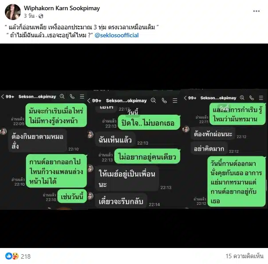Click the back chevron in right chat header
This screenshot has height=264, width=268.
point(185,98)
